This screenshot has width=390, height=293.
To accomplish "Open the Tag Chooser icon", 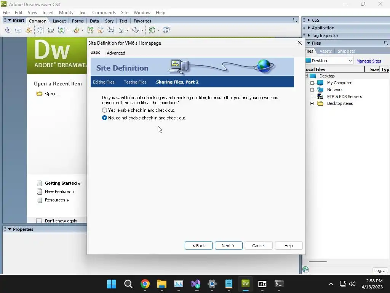I will (166, 30).
